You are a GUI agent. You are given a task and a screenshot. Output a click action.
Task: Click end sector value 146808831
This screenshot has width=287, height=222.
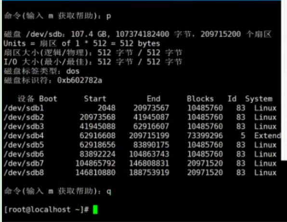pos(149,163)
